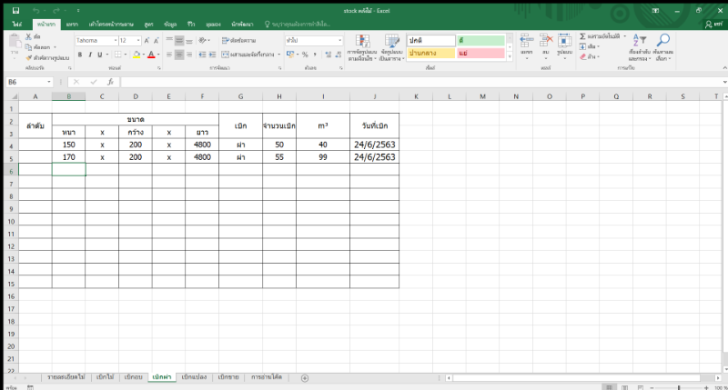728x390 pixels.
Task: Toggle Underline formatting
Action: pyautogui.click(x=101, y=55)
